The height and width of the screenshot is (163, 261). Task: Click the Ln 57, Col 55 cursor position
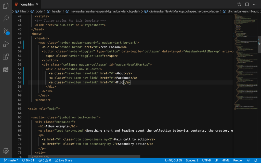(173, 160)
